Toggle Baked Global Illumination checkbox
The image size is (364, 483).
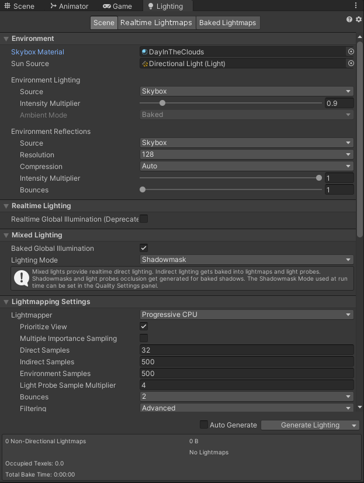coord(144,248)
